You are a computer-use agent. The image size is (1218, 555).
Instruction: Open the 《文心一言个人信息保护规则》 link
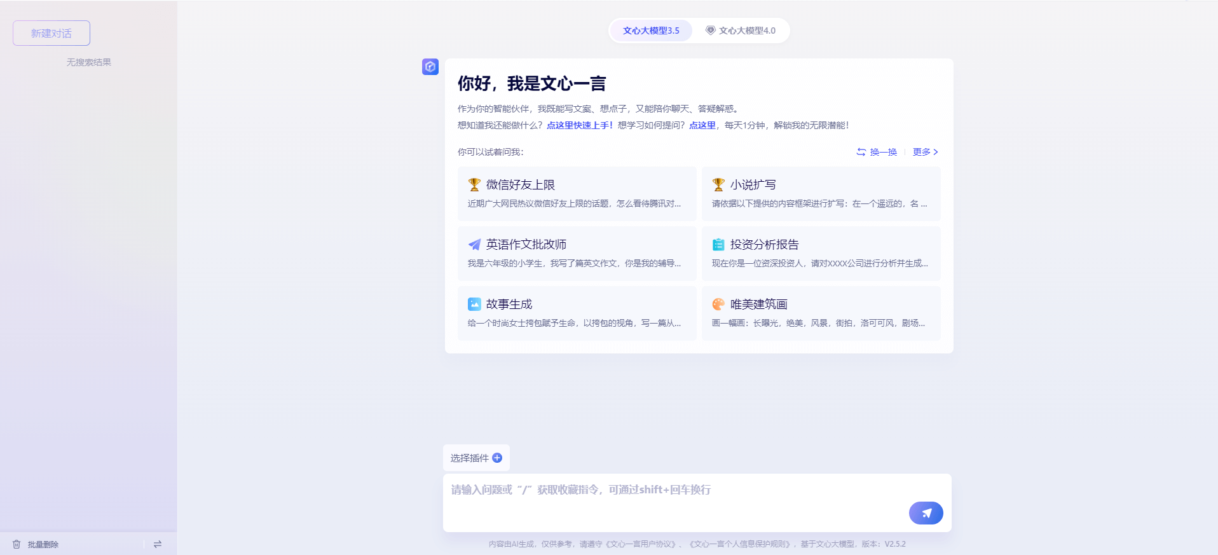pyautogui.click(x=741, y=544)
